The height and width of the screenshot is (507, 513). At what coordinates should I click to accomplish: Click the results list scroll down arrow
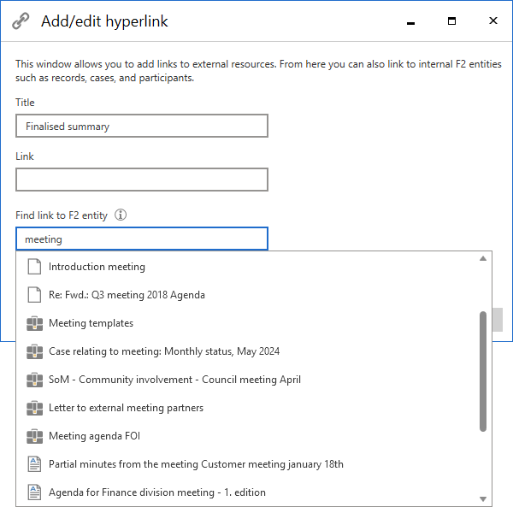click(483, 498)
